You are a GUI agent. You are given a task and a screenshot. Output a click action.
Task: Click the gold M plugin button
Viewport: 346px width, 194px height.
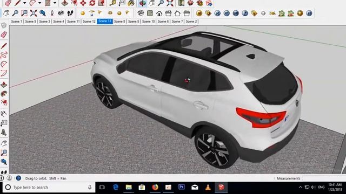point(199,13)
